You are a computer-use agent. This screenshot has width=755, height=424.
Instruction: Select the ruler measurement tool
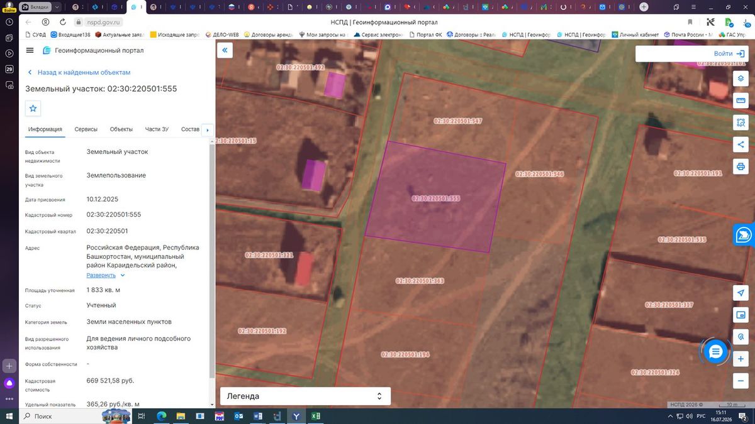coord(741,101)
